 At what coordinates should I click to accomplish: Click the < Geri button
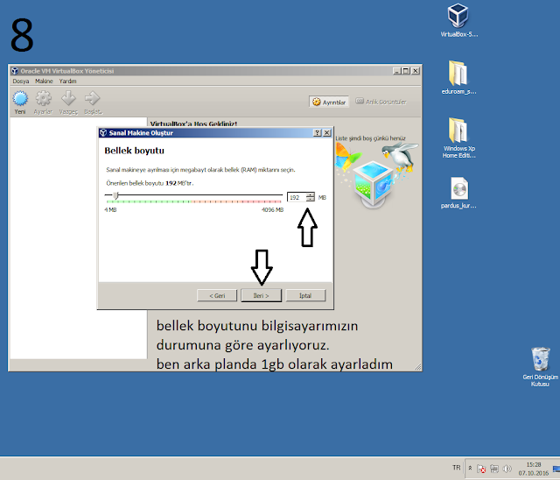tap(217, 295)
